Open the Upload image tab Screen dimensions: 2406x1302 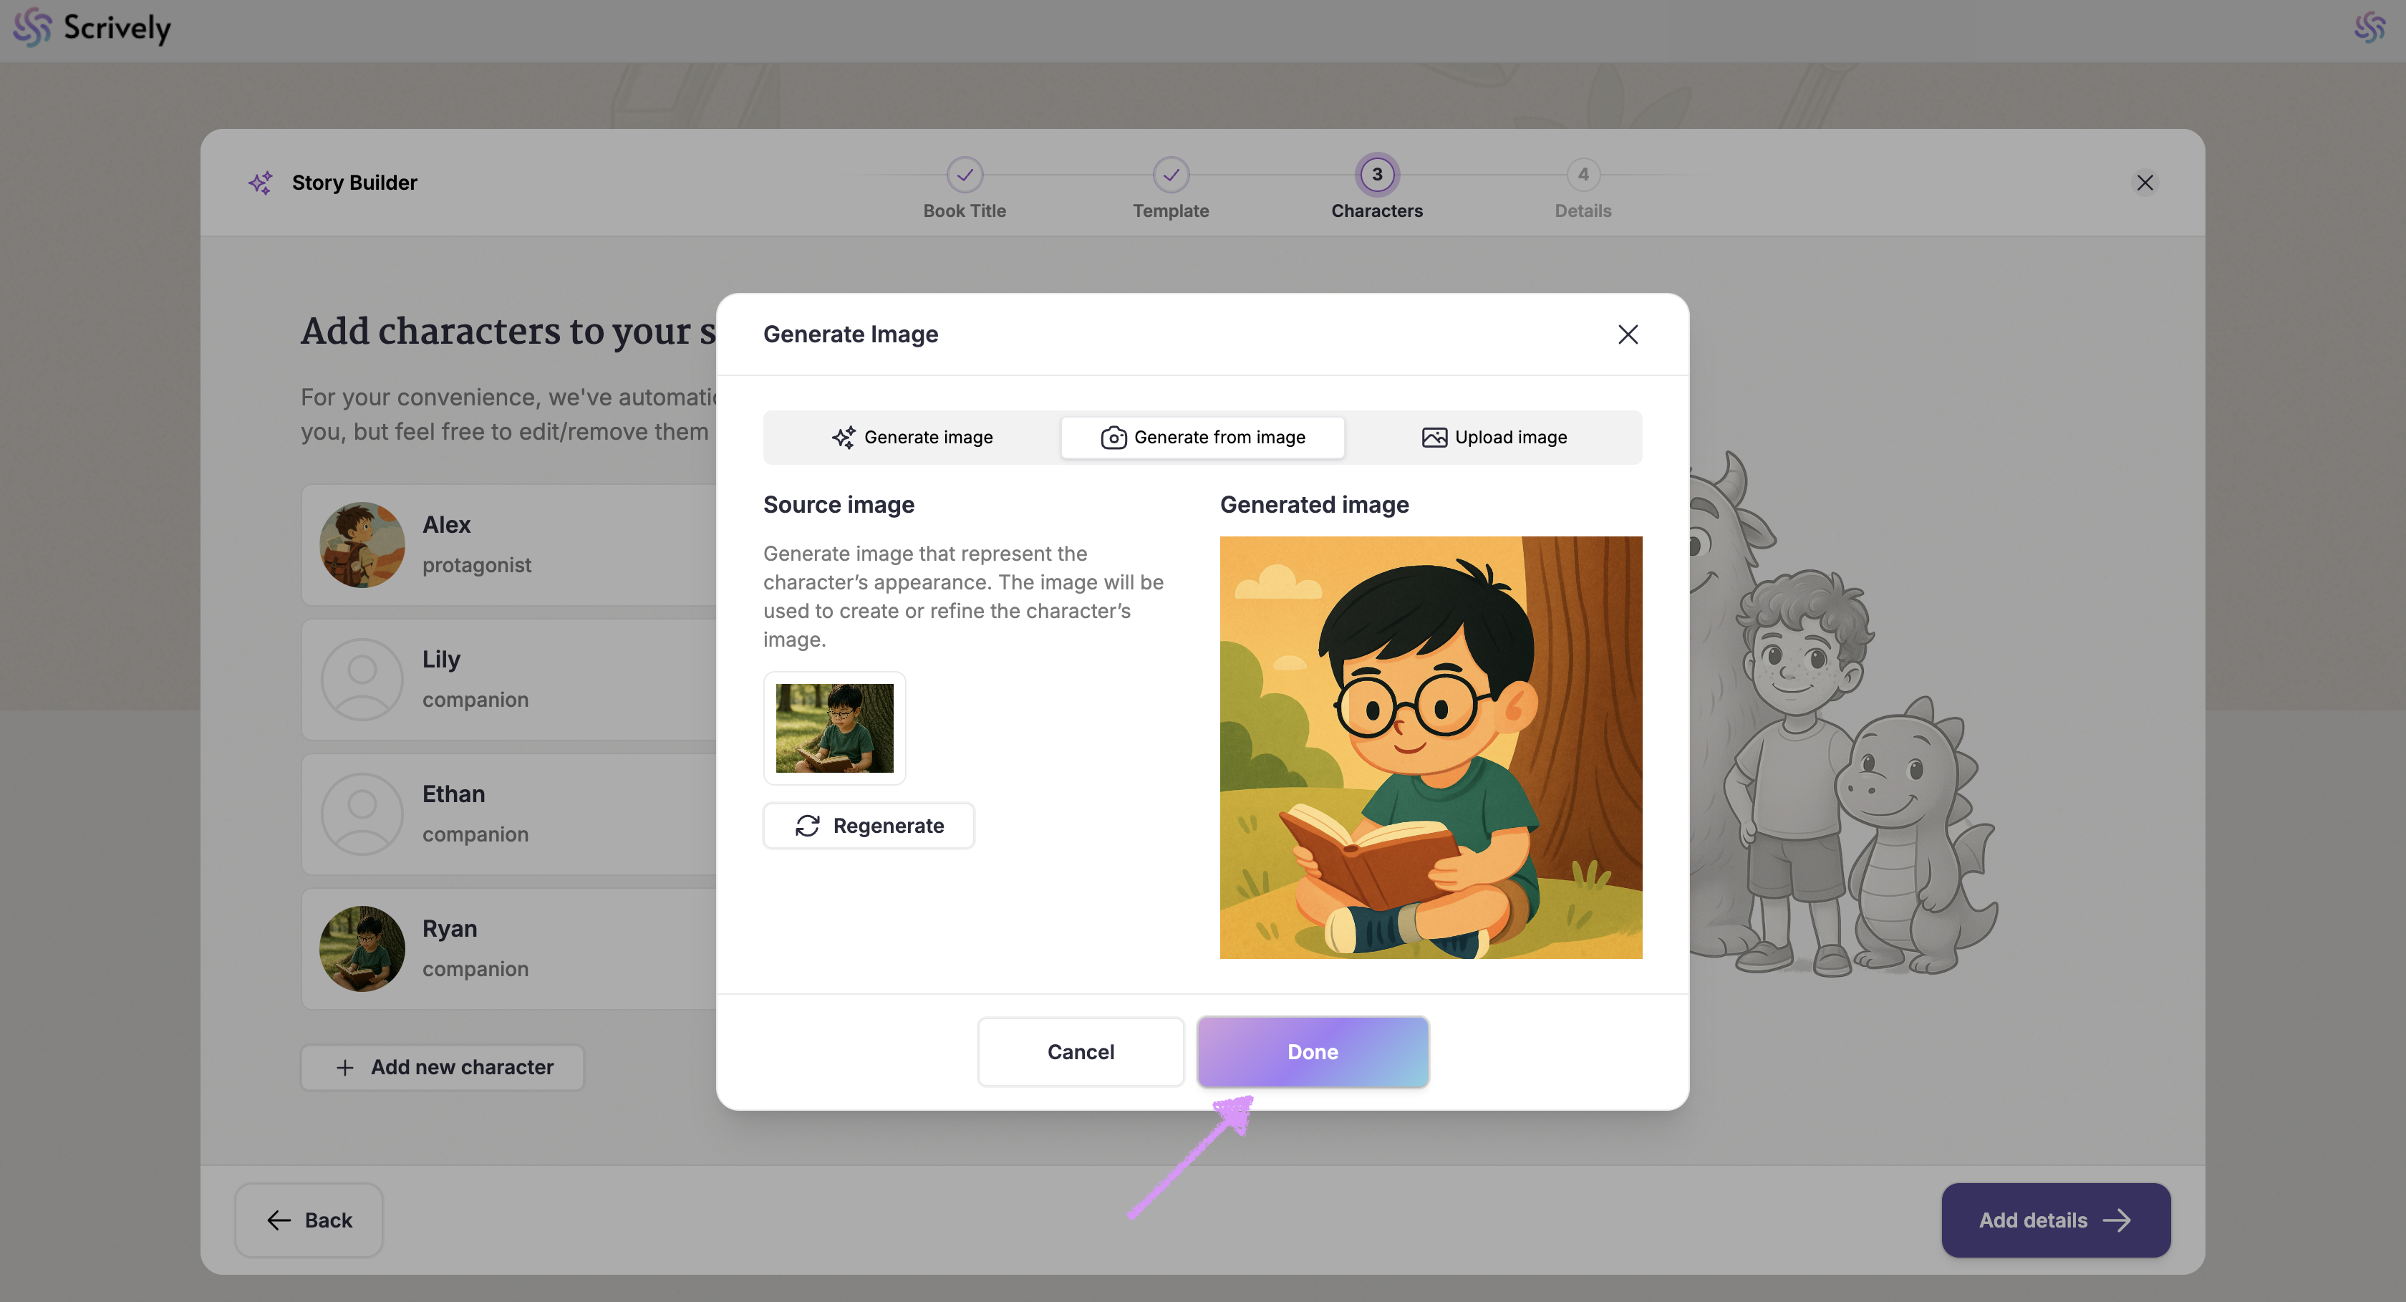[1494, 437]
